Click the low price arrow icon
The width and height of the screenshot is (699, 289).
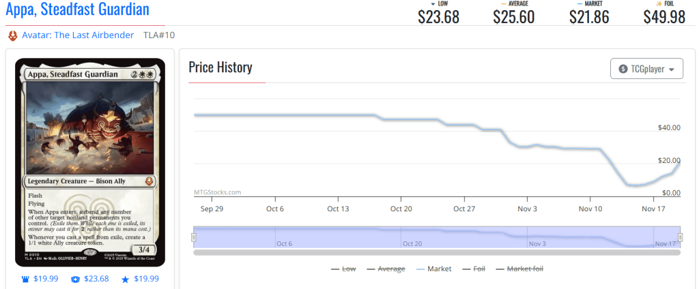point(431,3)
